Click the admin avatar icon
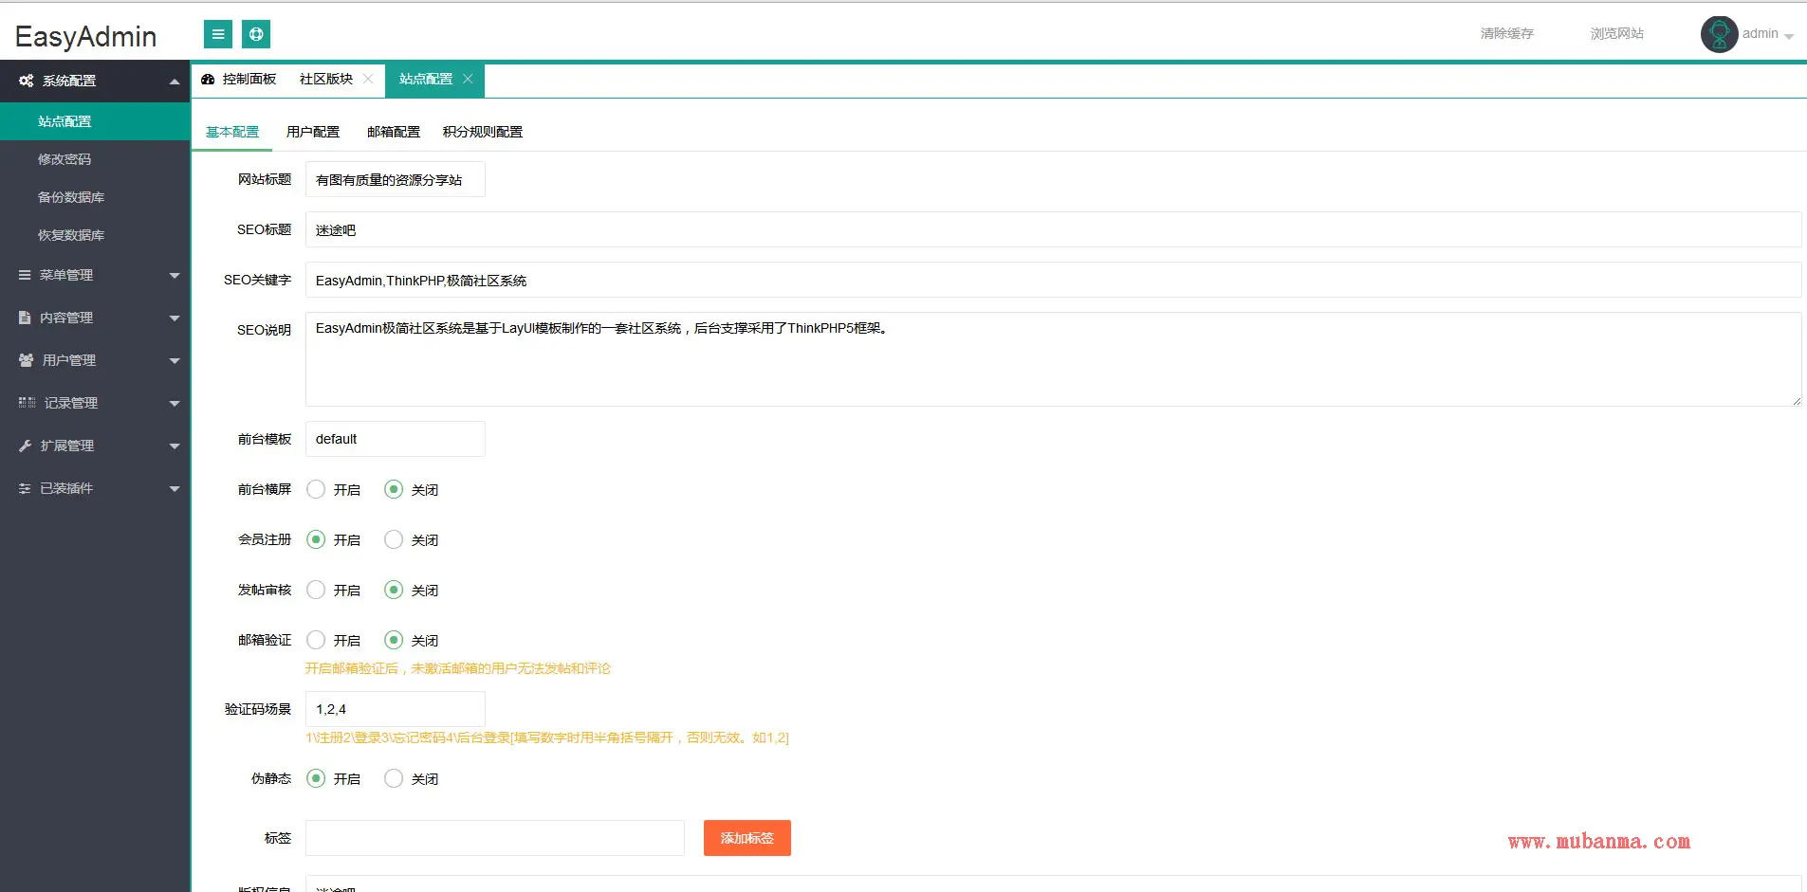The height and width of the screenshot is (892, 1807). pos(1718,34)
